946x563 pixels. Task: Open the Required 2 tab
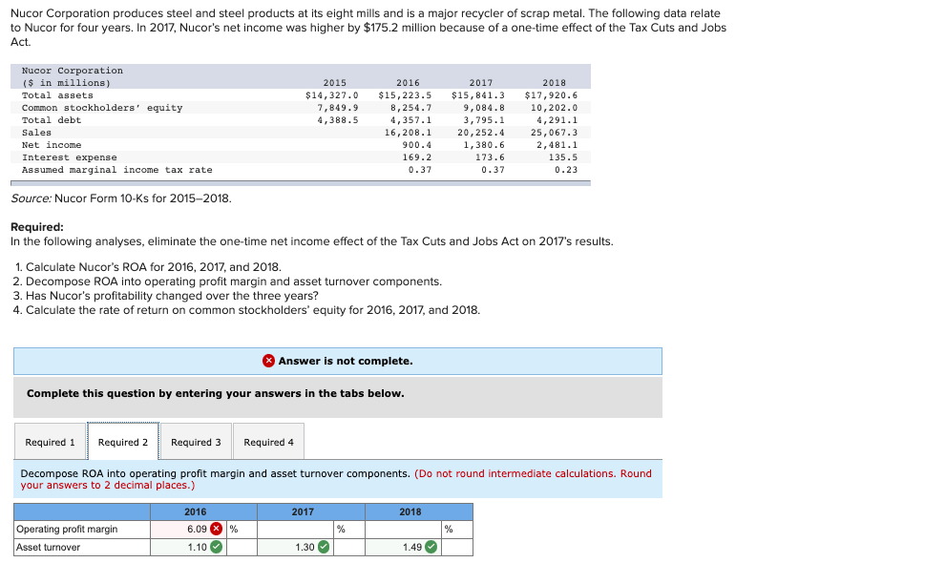point(123,442)
